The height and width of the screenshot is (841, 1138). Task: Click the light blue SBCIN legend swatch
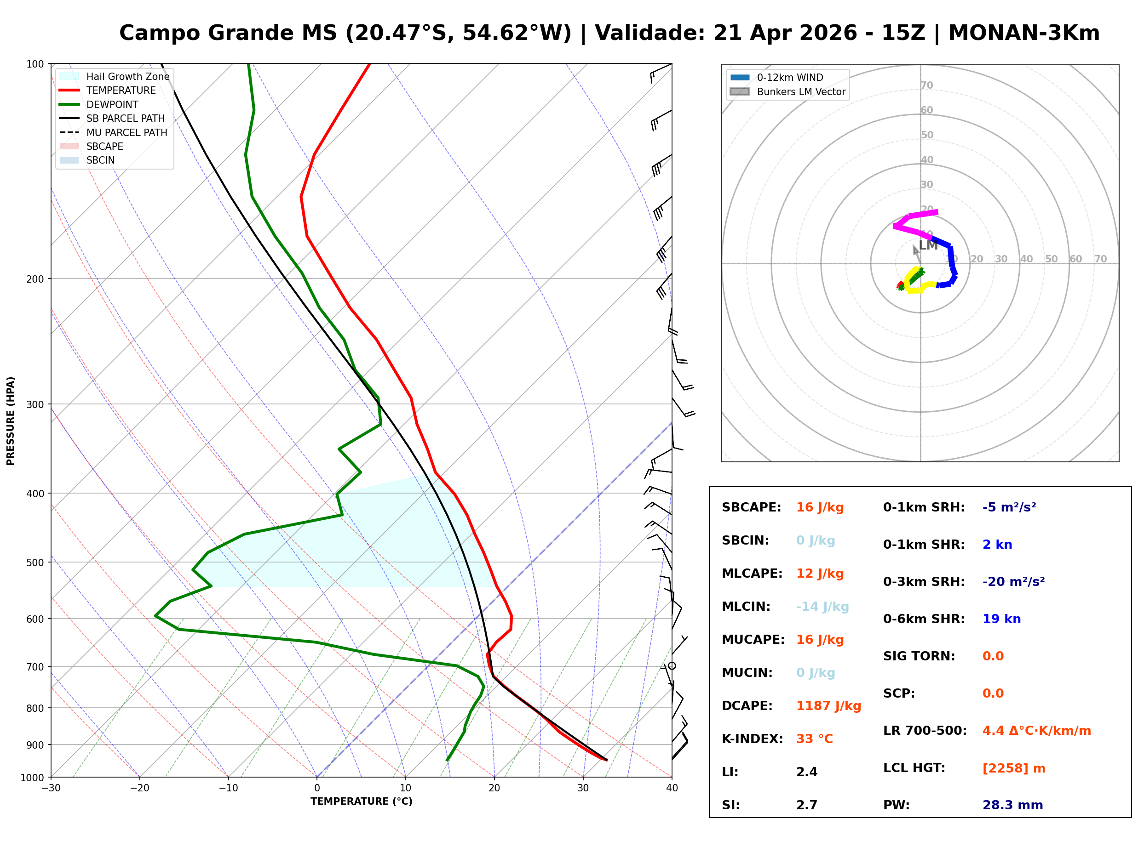click(x=69, y=160)
